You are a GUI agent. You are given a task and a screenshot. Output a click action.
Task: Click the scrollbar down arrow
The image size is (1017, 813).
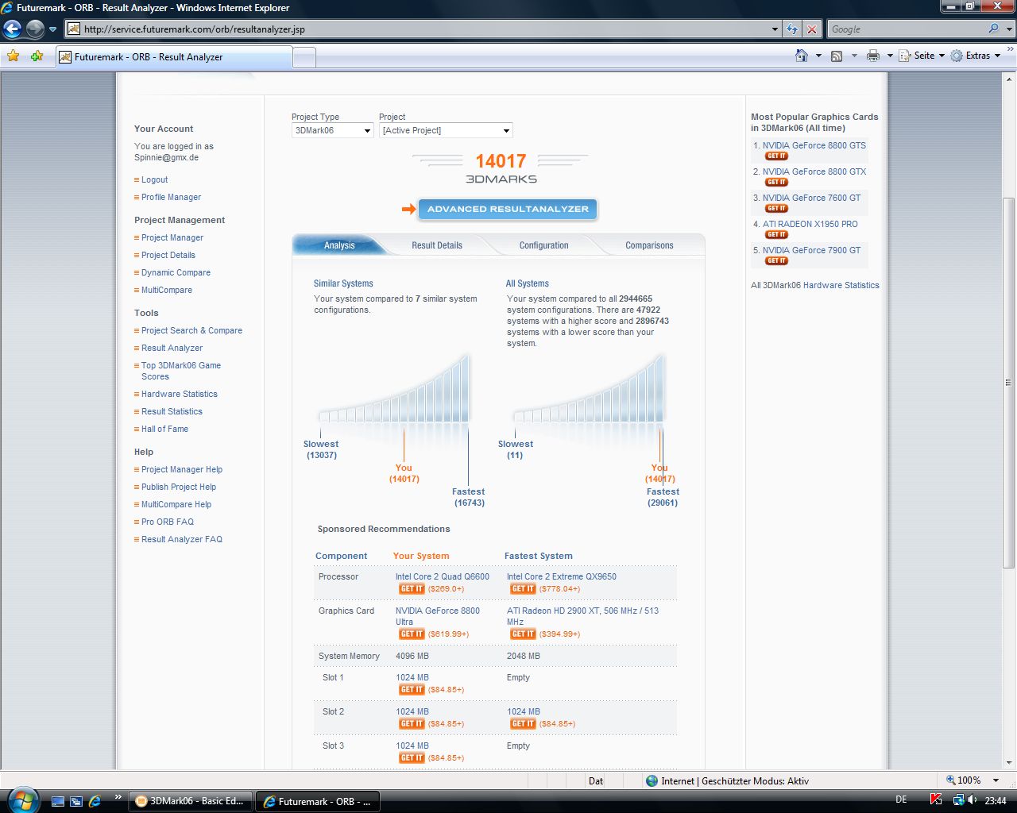pyautogui.click(x=1009, y=763)
